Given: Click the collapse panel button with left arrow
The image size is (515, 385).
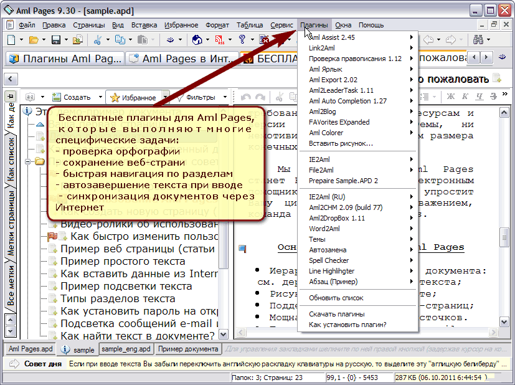Looking at the screenshot, I should (11, 79).
